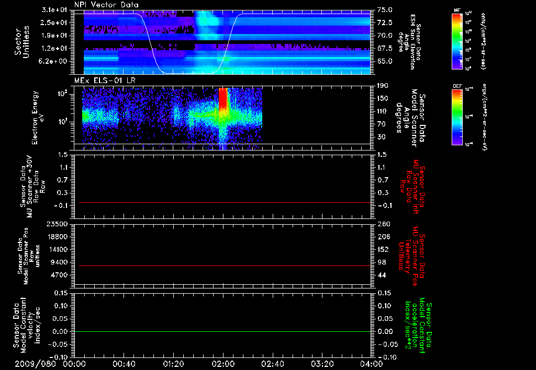Click the 'MU Scanner +30V Raw Data' axis title
The image size is (536, 370).
coord(32,187)
